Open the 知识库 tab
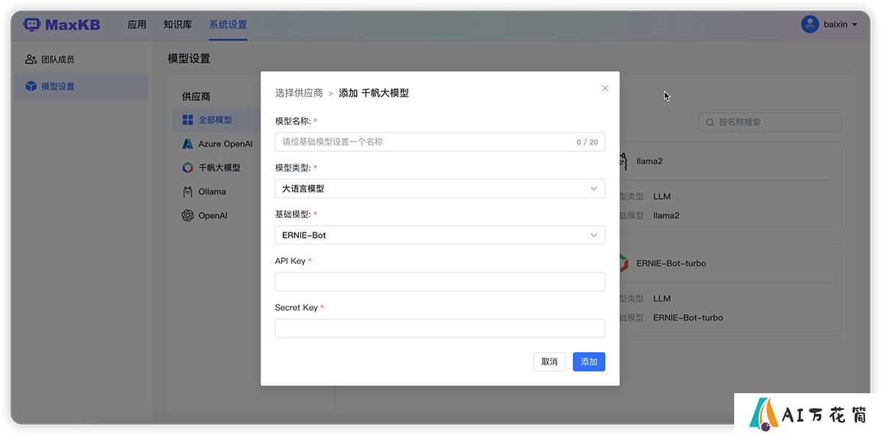The height and width of the screenshot is (435, 881). [x=178, y=24]
